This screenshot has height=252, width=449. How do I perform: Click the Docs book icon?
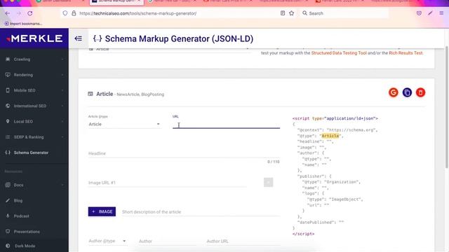(x=8, y=185)
